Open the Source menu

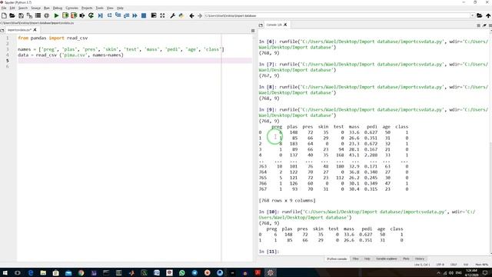(x=36, y=8)
